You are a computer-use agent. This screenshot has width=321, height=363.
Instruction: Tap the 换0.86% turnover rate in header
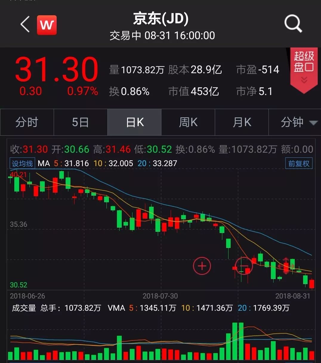click(129, 91)
